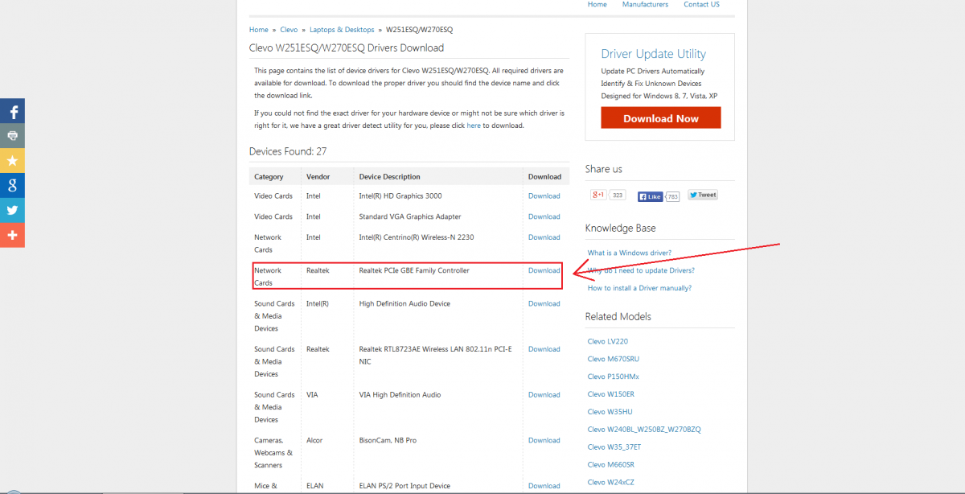965x494 pixels.
Task: Click the print icon in social sidebar
Action: tap(12, 136)
